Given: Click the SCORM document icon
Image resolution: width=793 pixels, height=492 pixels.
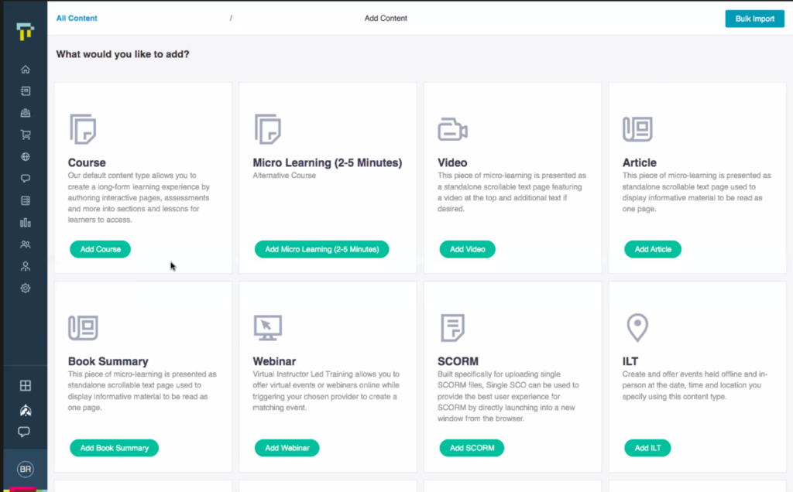Looking at the screenshot, I should click(452, 328).
